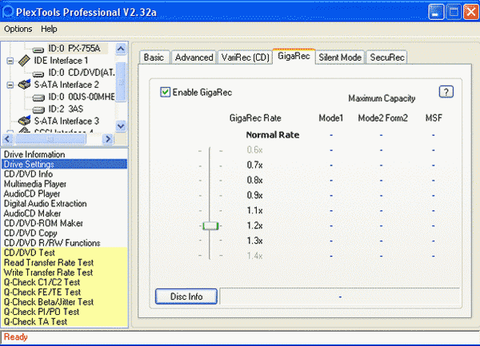Select the 1.2x GigaRec rate label
The width and height of the screenshot is (480, 346).
pos(254,225)
